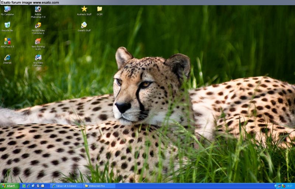
Task: Select the Internet Explorer desktop shortcut
Action: tap(7, 59)
